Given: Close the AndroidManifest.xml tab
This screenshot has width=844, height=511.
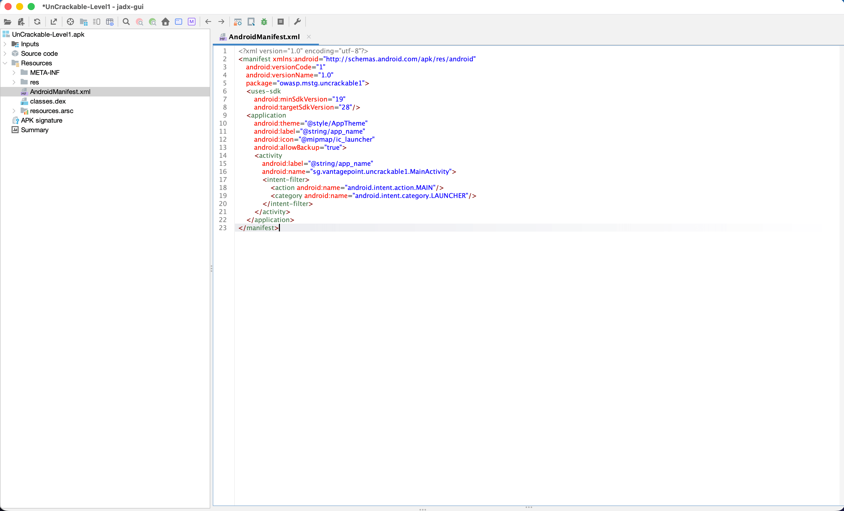Looking at the screenshot, I should 309,37.
